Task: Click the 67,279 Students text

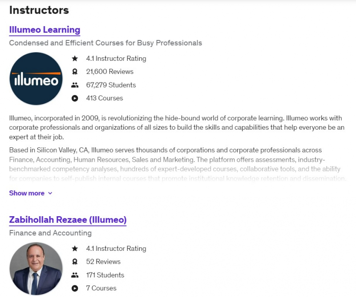Action: point(111,85)
